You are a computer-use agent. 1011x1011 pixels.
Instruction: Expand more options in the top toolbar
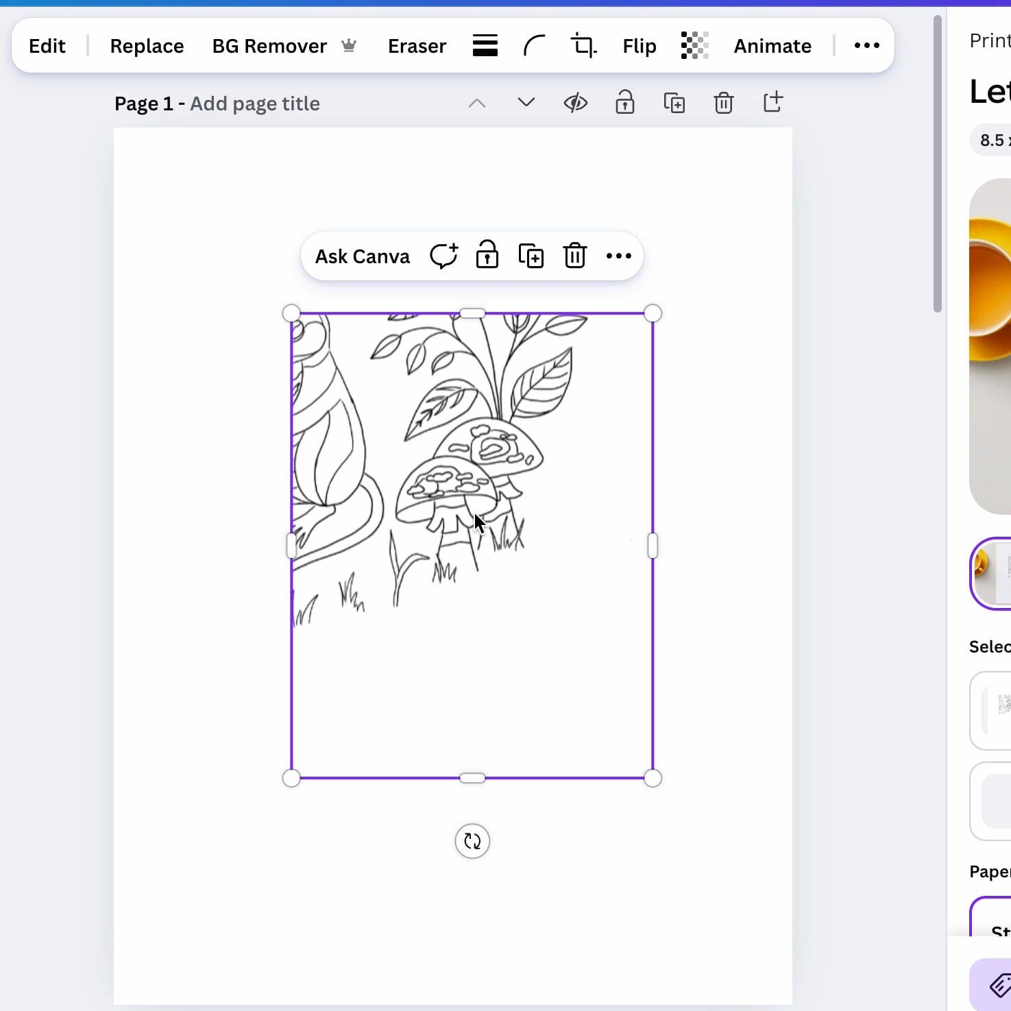[x=867, y=46]
